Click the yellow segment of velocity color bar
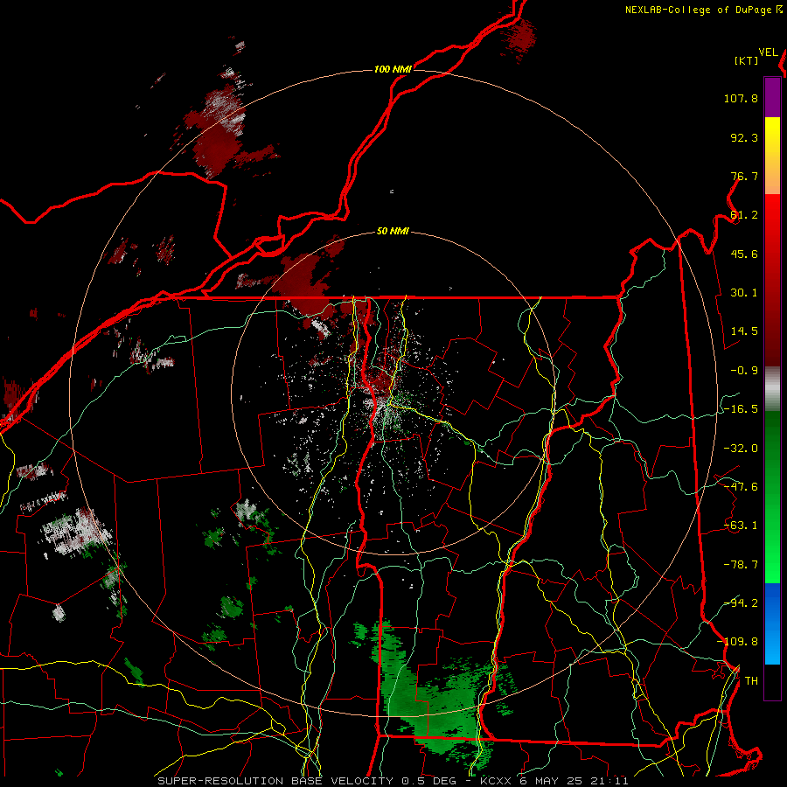This screenshot has height=787, width=787. [772, 136]
